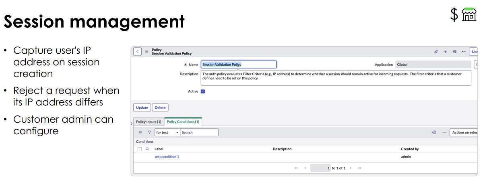This screenshot has height=188, width=483.
Task: Click the Delete button
Action: [x=160, y=107]
